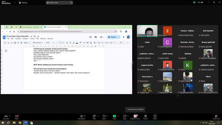Screen dimensions: 222x125
Task: Open zoom 100% dropdown in Docs
Action: pyautogui.click(x=27, y=43)
